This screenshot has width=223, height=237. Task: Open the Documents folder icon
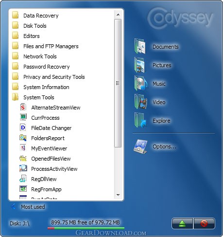[x=140, y=46]
